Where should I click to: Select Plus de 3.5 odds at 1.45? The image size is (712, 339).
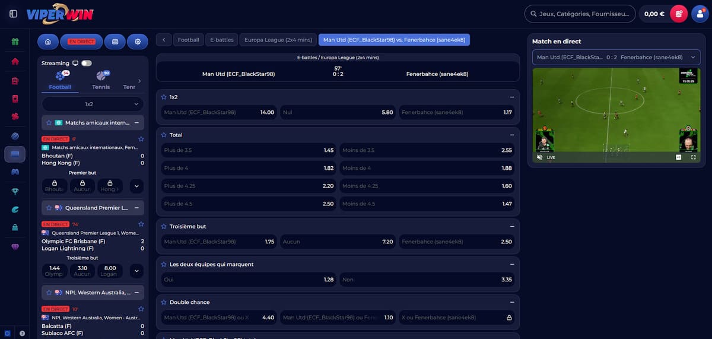(249, 150)
